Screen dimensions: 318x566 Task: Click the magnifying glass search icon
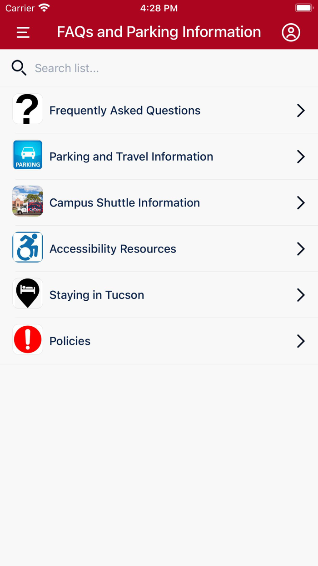coord(19,67)
